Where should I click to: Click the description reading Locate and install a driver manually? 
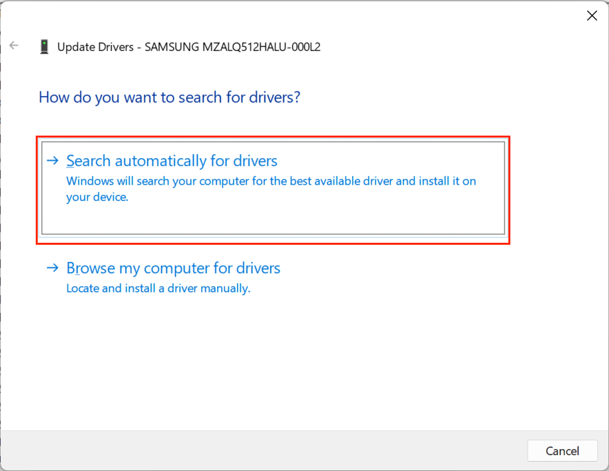click(x=157, y=288)
